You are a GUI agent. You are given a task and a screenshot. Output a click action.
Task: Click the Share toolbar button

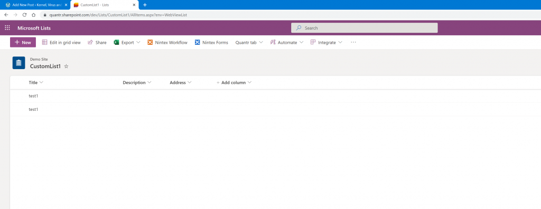(97, 42)
